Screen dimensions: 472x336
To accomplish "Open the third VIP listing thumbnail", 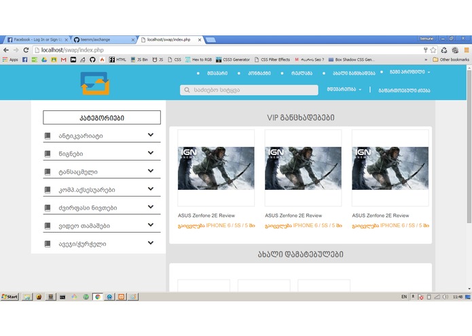I will point(390,168).
